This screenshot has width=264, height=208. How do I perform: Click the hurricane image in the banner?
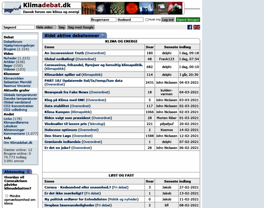tap(103, 8)
